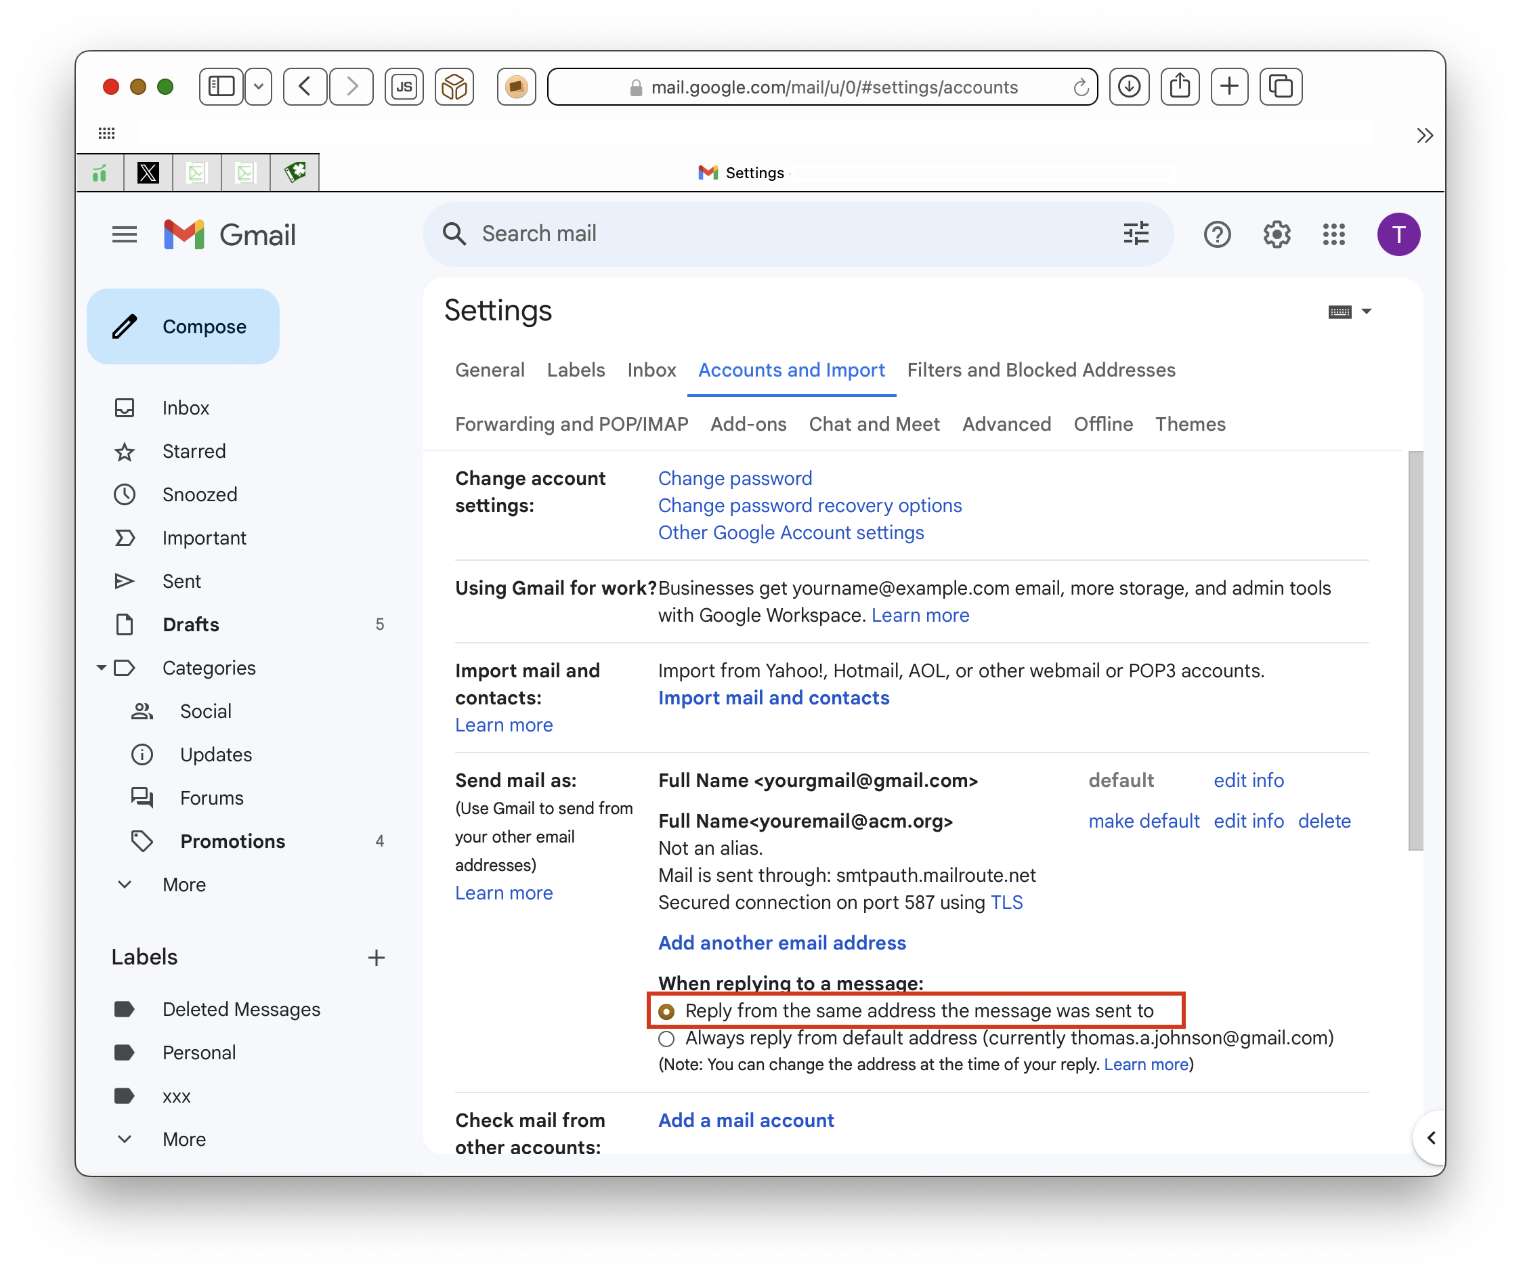Click make default for acm.org address
This screenshot has width=1521, height=1276.
[x=1144, y=822]
